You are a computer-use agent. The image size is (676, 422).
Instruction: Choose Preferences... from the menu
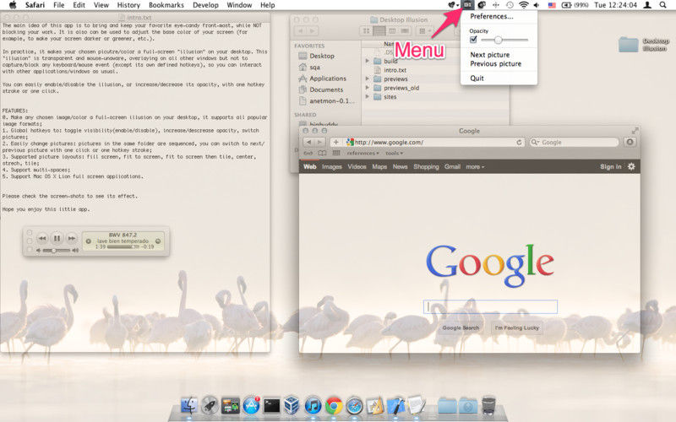click(492, 16)
